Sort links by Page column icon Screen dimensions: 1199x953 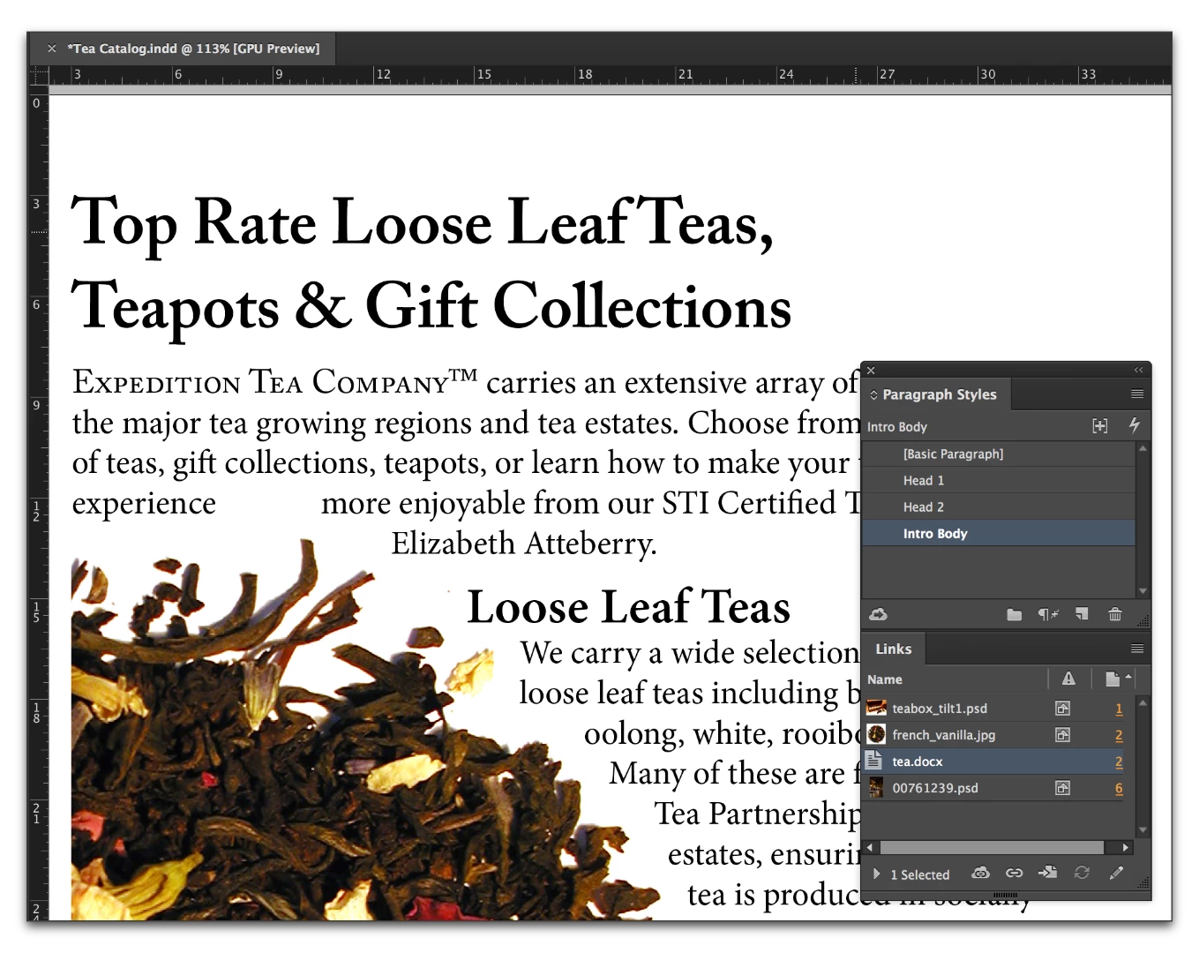(x=1113, y=679)
